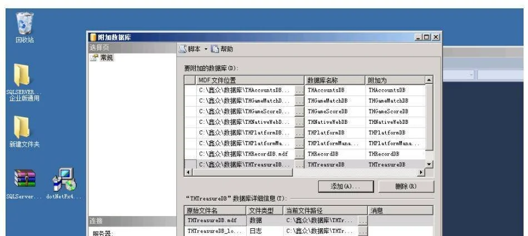Viewport: 528px width, 236px height.
Task: Click browse button on the THRecordDB.mdf row
Action: coord(300,154)
